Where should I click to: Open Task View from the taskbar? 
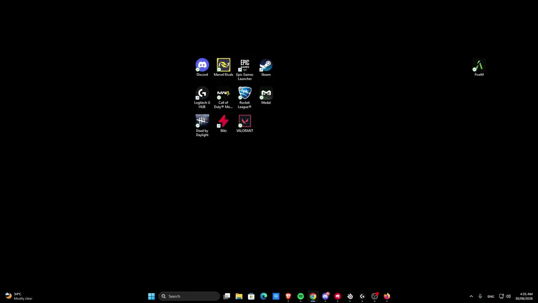(227, 296)
